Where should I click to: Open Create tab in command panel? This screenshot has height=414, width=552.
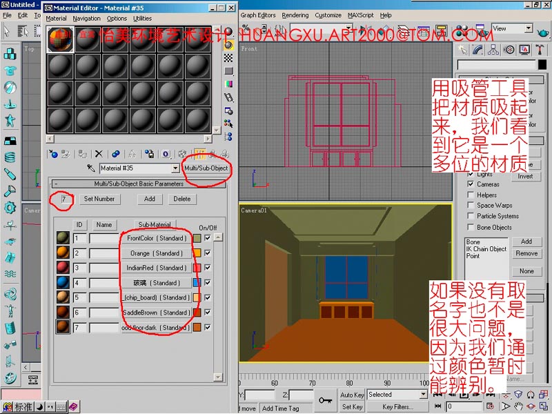click(462, 50)
